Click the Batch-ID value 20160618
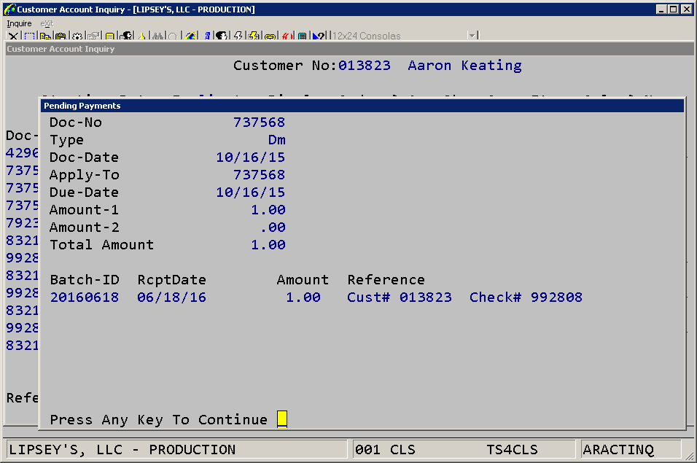The width and height of the screenshot is (697, 463). point(85,297)
